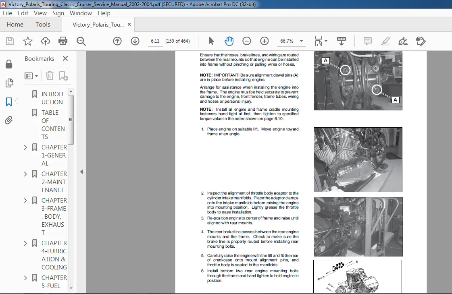Add a new bookmark
452x294 pixels.
point(63,76)
